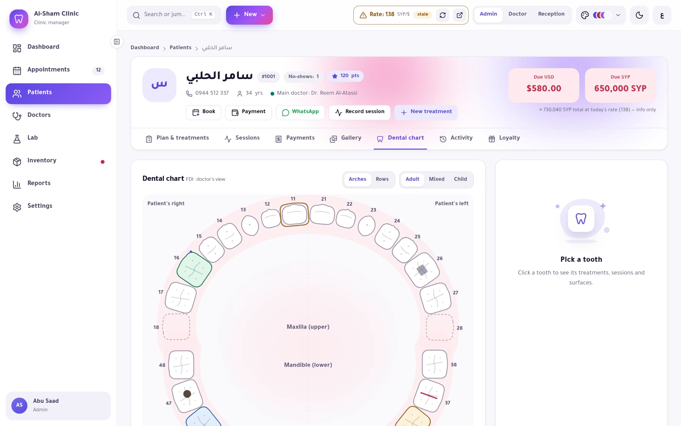Set dentition to Mixed
The width and height of the screenshot is (681, 426).
(x=437, y=179)
